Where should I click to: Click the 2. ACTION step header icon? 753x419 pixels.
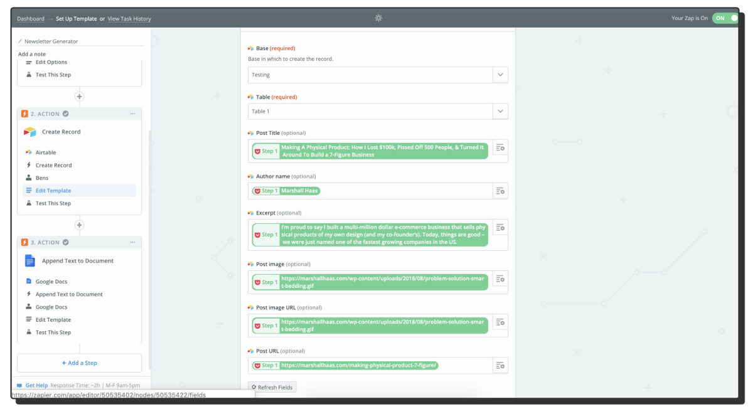pyautogui.click(x=24, y=114)
